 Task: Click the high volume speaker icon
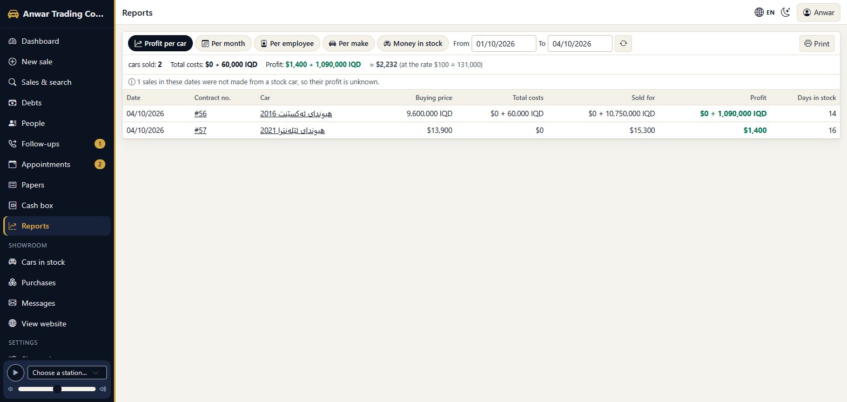(103, 389)
